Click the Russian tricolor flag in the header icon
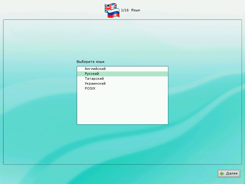Screen dimensions: 245x184 tap(113, 13)
